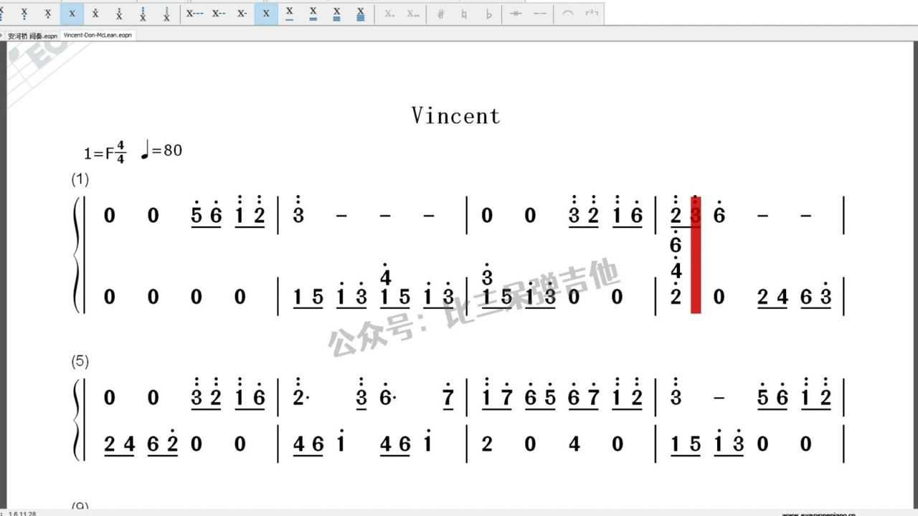Add a slur with the arc icon
The height and width of the screenshot is (516, 918).
click(x=568, y=14)
